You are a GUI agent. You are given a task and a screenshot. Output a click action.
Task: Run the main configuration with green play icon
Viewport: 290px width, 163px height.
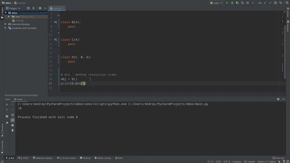pos(227,3)
